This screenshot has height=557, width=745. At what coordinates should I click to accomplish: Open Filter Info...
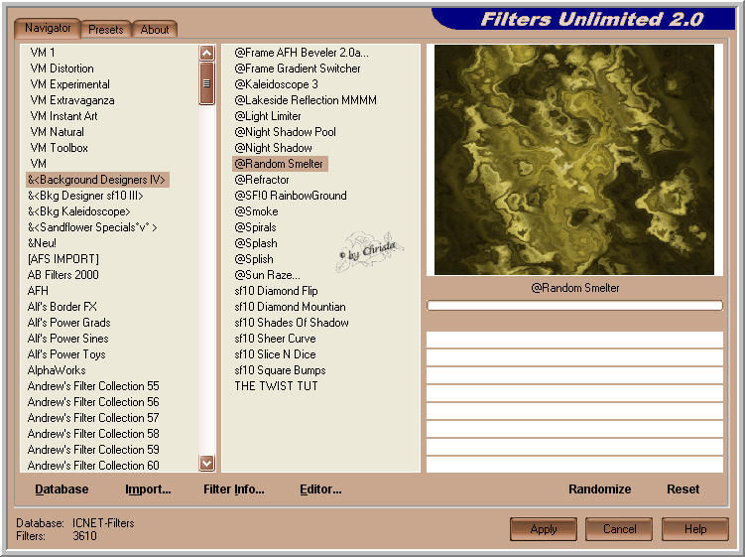pos(234,488)
